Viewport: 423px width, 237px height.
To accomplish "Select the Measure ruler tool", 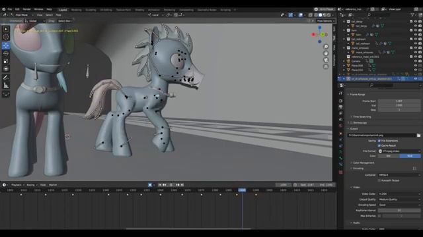I will tap(6, 86).
